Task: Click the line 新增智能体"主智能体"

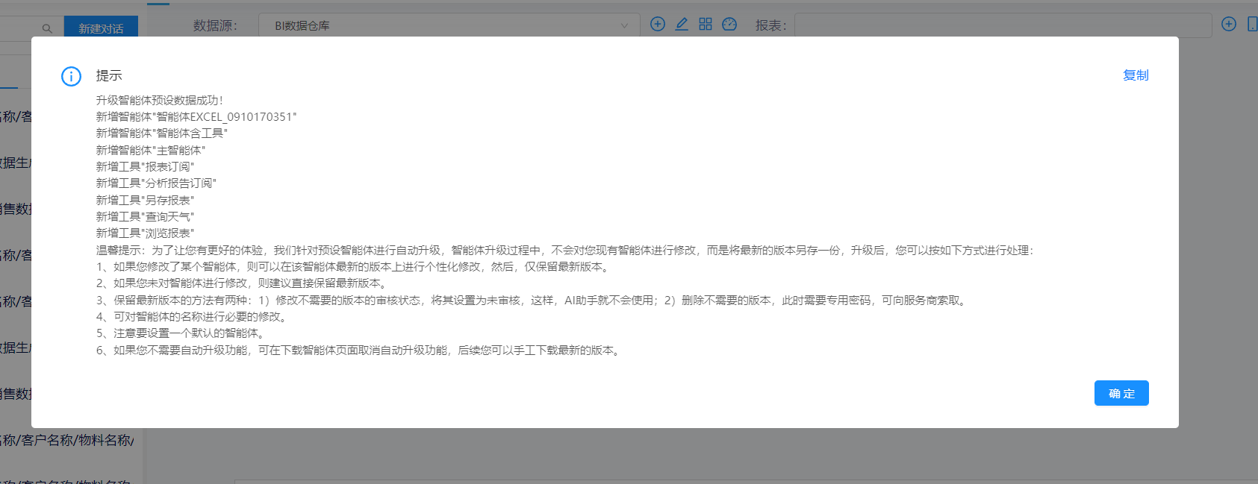Action: (x=150, y=150)
